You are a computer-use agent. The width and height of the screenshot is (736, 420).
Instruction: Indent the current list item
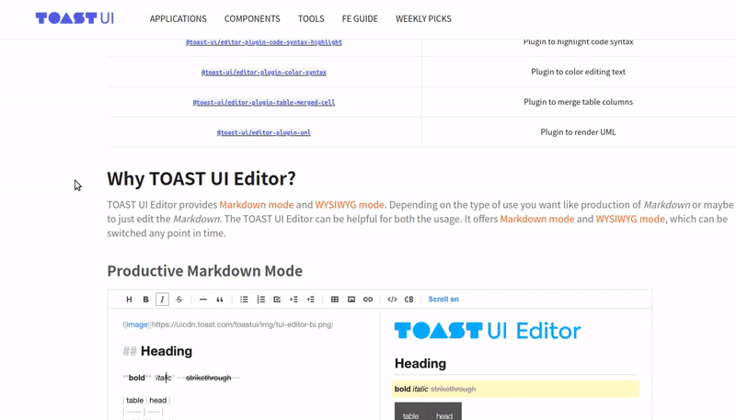pos(293,300)
